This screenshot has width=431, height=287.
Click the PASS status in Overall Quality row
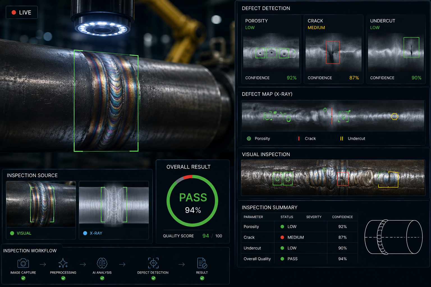coord(292,259)
